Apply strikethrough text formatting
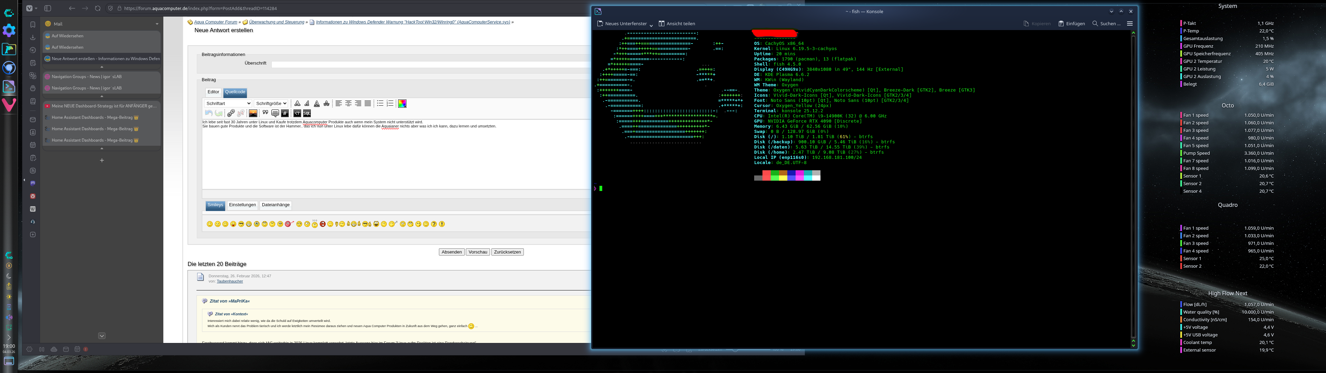This screenshot has width=1326, height=373. coord(326,104)
